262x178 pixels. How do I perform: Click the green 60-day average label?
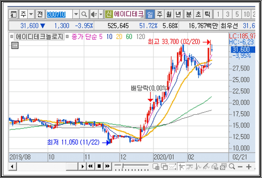click(129, 36)
